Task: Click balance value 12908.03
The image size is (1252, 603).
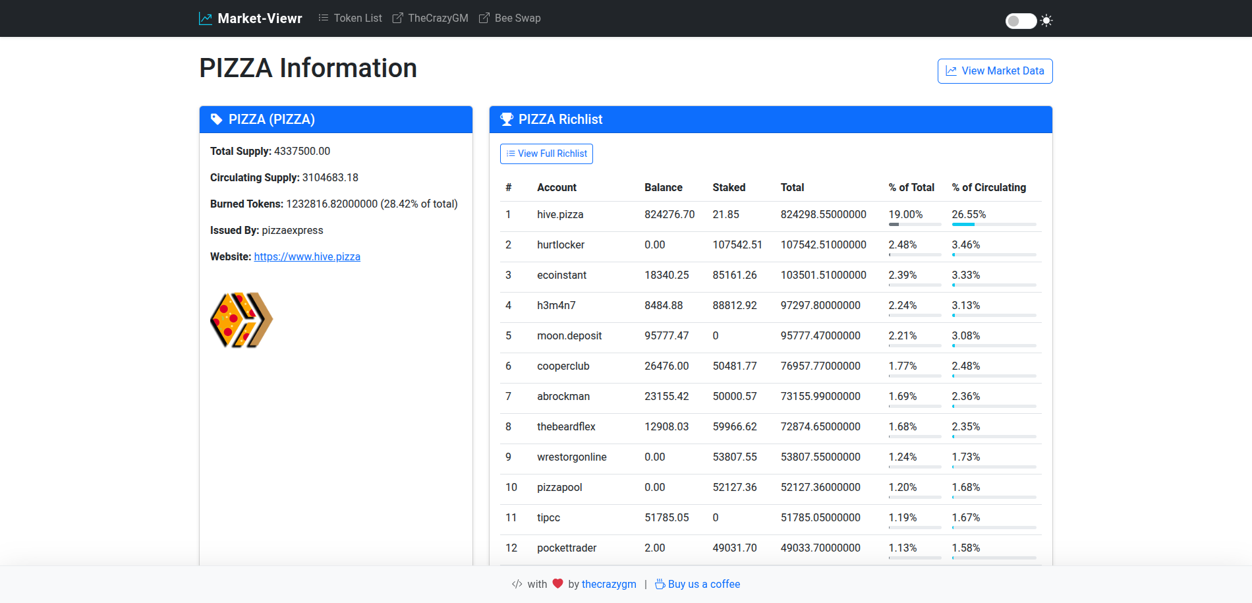Action: pos(667,426)
